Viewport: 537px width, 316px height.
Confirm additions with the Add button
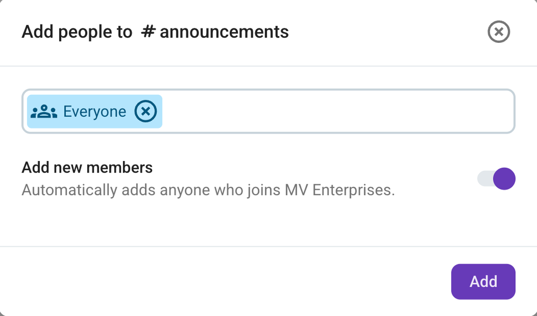(x=483, y=282)
